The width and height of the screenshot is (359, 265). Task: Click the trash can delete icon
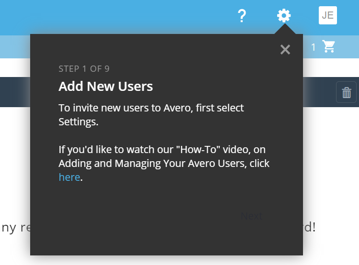tap(347, 92)
